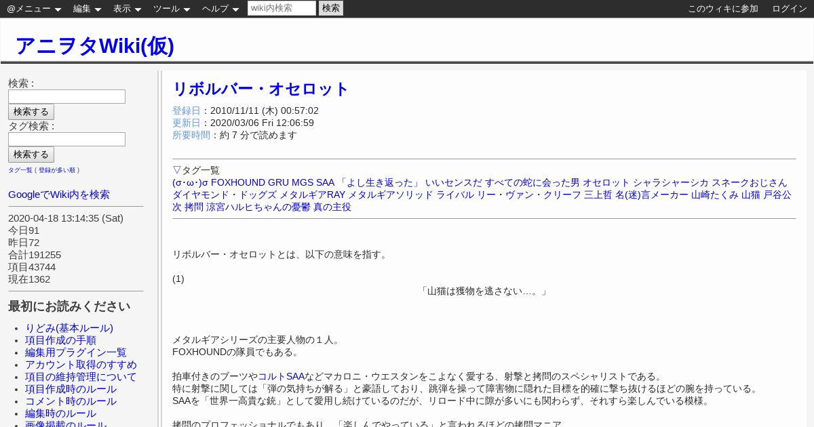Click the ログイン link
The image size is (814, 427).
click(x=790, y=9)
